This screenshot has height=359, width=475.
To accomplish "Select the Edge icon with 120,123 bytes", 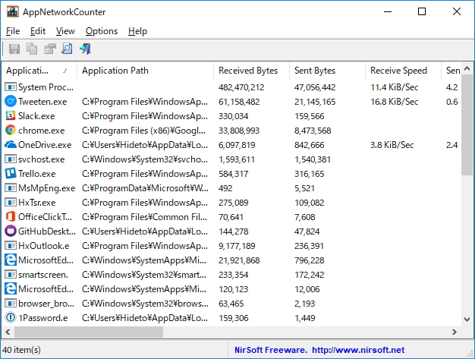I will 11,289.
